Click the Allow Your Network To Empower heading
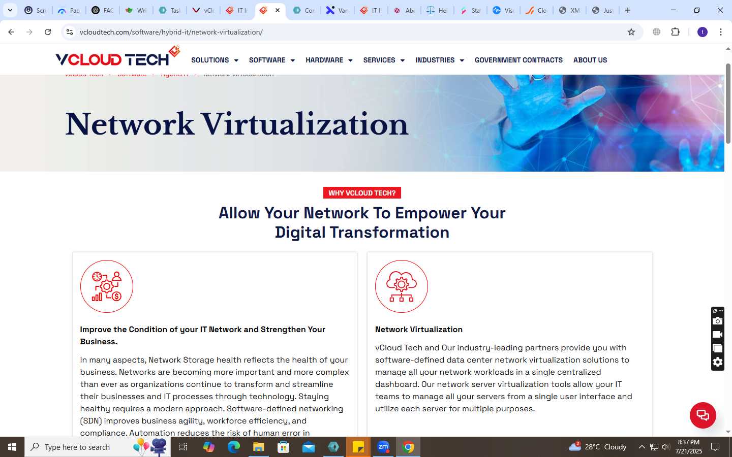732x457 pixels. click(x=362, y=222)
